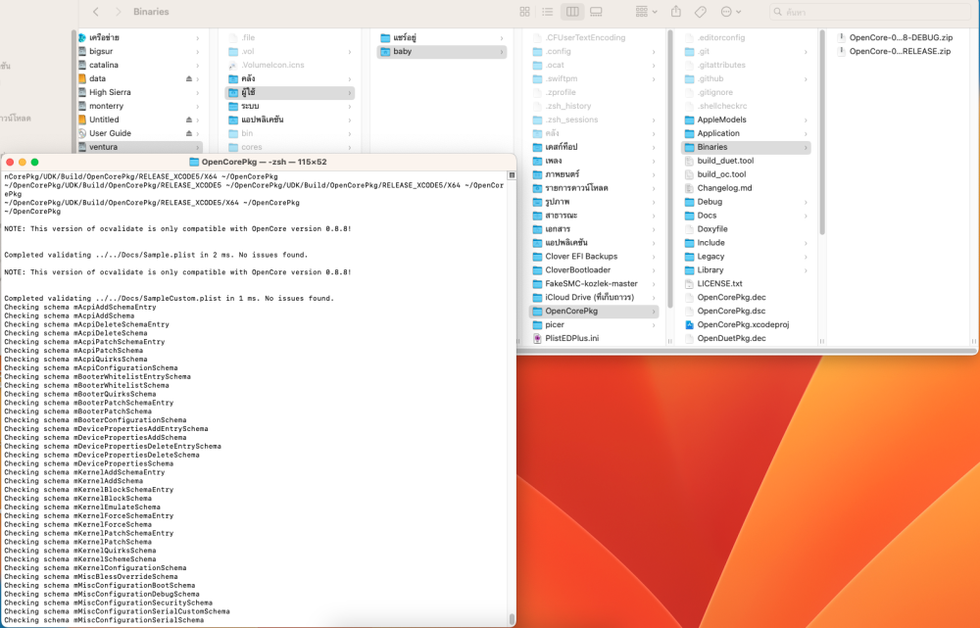Image resolution: width=980 pixels, height=628 pixels.
Task: Expand the .github folder chevron
Action: [x=805, y=78]
